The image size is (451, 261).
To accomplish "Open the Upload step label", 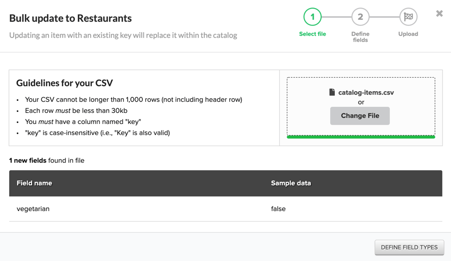I will pyautogui.click(x=408, y=34).
